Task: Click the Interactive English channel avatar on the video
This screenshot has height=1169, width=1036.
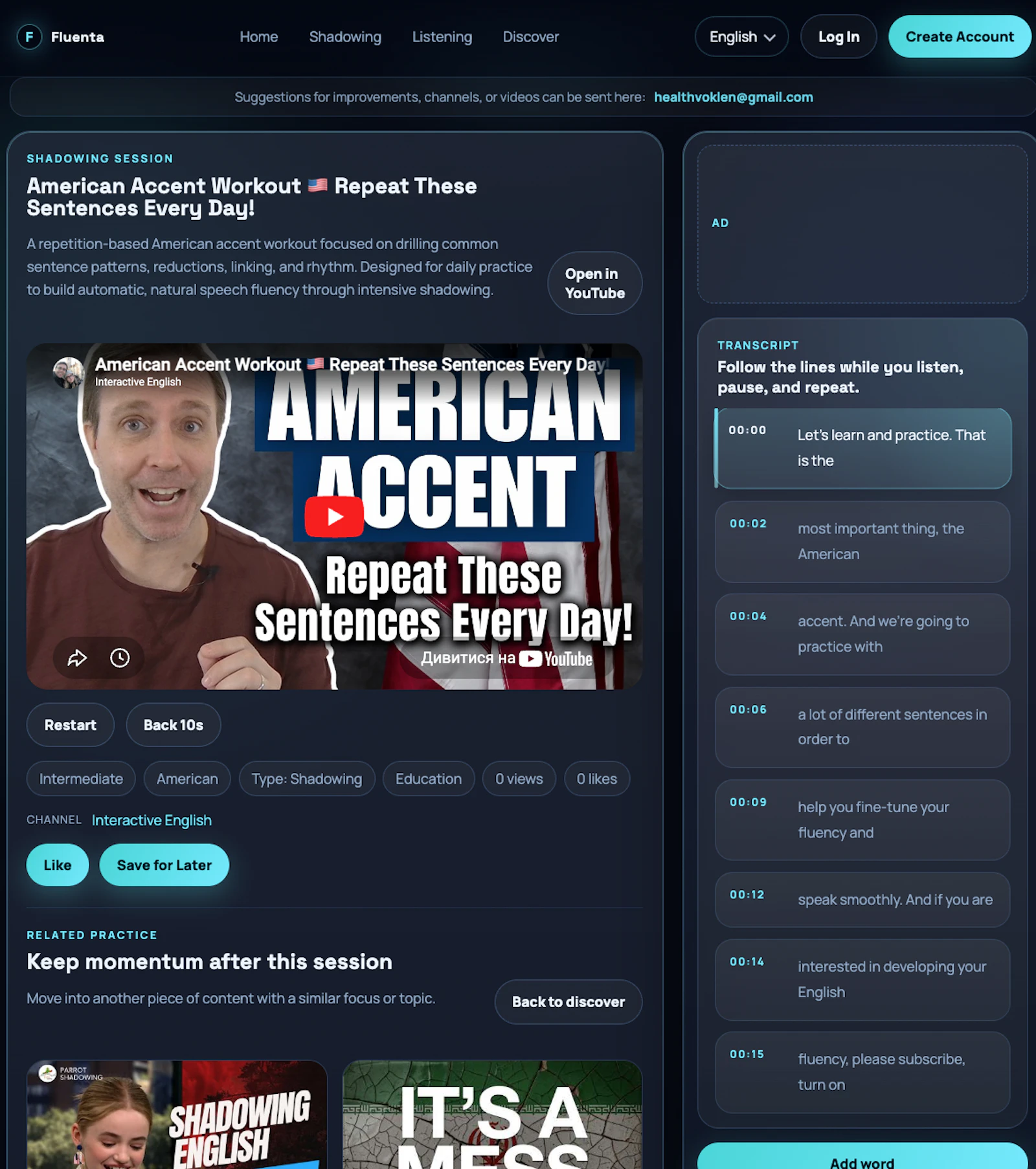Action: (x=69, y=373)
